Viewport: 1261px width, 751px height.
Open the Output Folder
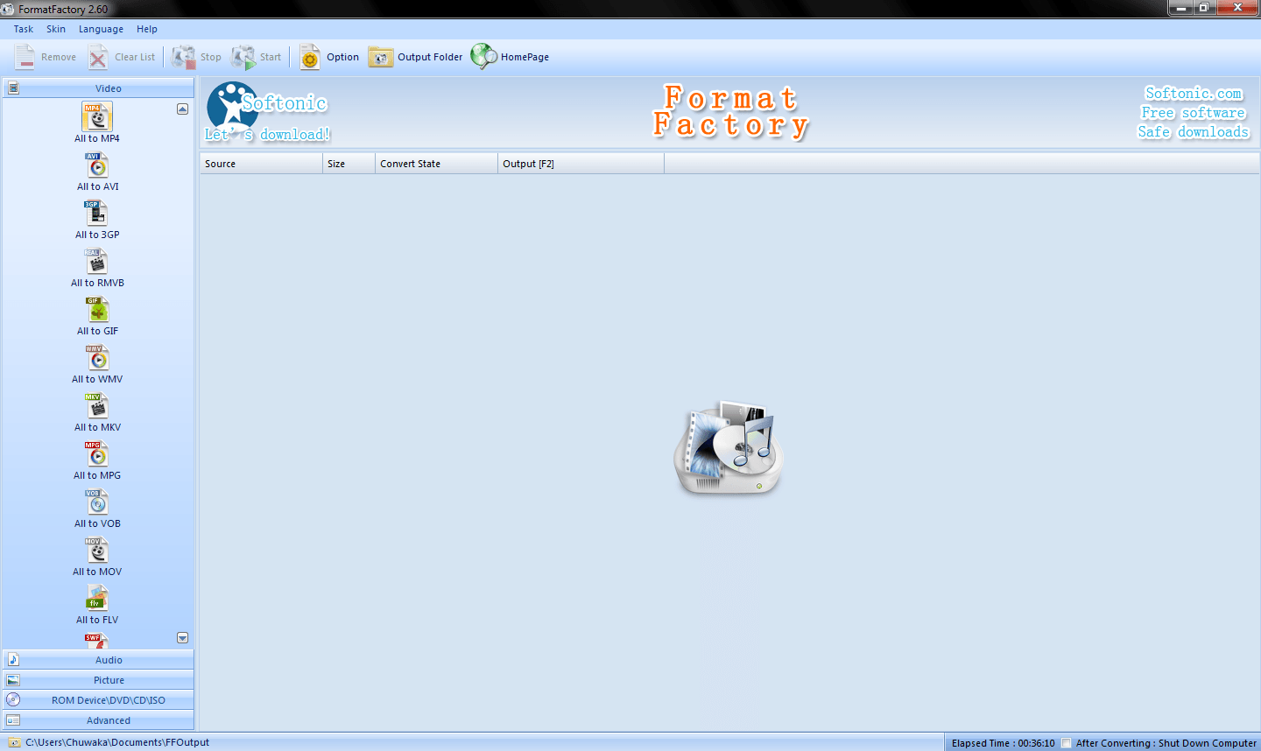point(415,56)
